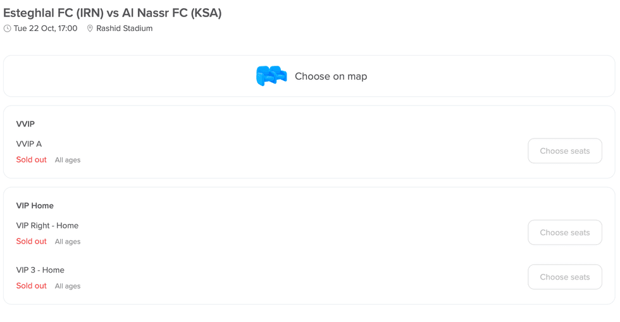The image size is (620, 322).
Task: Click Sold out status under VVIP A
Action: [32, 160]
